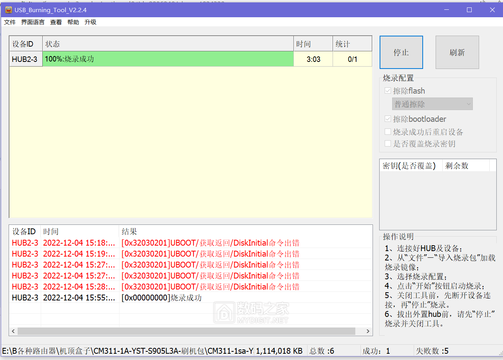The width and height of the screenshot is (503, 360).
Task: Open the 文件 menu
Action: tap(10, 22)
